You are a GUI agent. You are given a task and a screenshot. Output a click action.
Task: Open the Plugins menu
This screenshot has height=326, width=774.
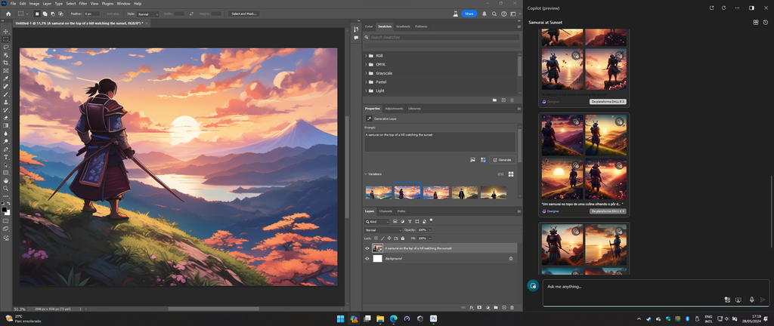point(107,4)
